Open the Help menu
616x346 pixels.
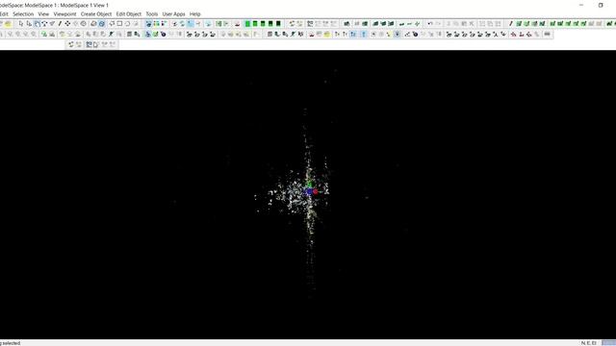coord(194,13)
